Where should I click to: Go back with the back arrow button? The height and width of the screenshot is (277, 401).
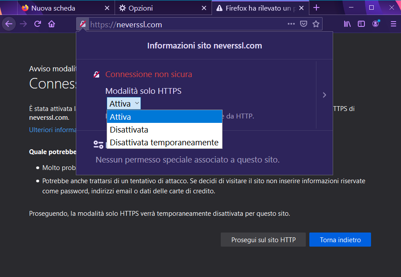pyautogui.click(x=9, y=24)
